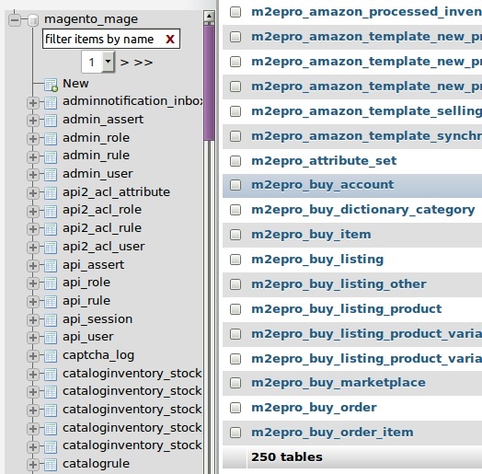Click table icon beside api_assert
The image size is (482, 474).
coord(51,266)
